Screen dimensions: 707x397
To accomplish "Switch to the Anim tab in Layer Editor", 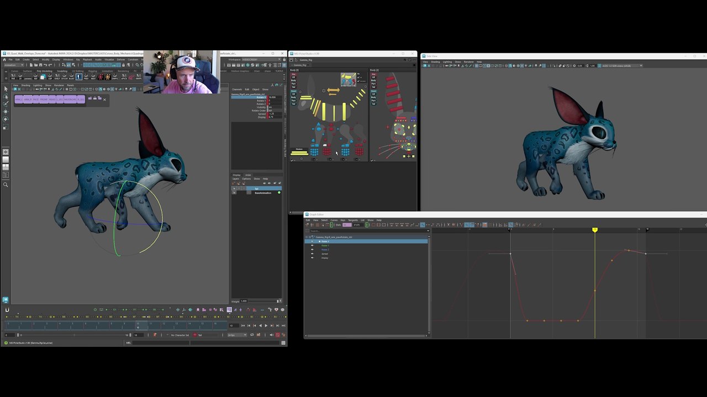I will click(x=248, y=175).
